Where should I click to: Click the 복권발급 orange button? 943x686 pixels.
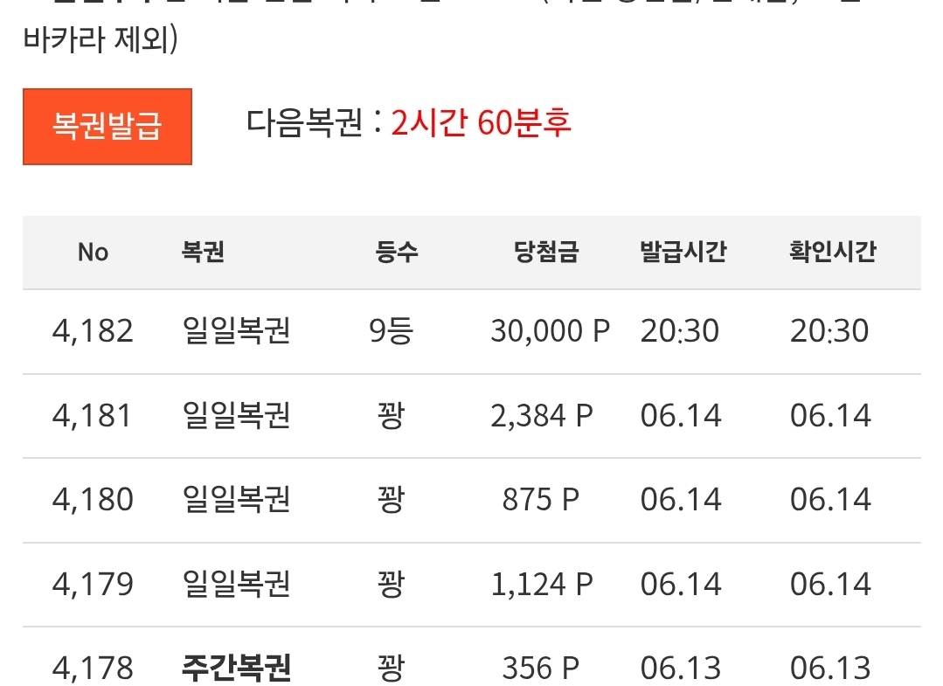pos(107,126)
